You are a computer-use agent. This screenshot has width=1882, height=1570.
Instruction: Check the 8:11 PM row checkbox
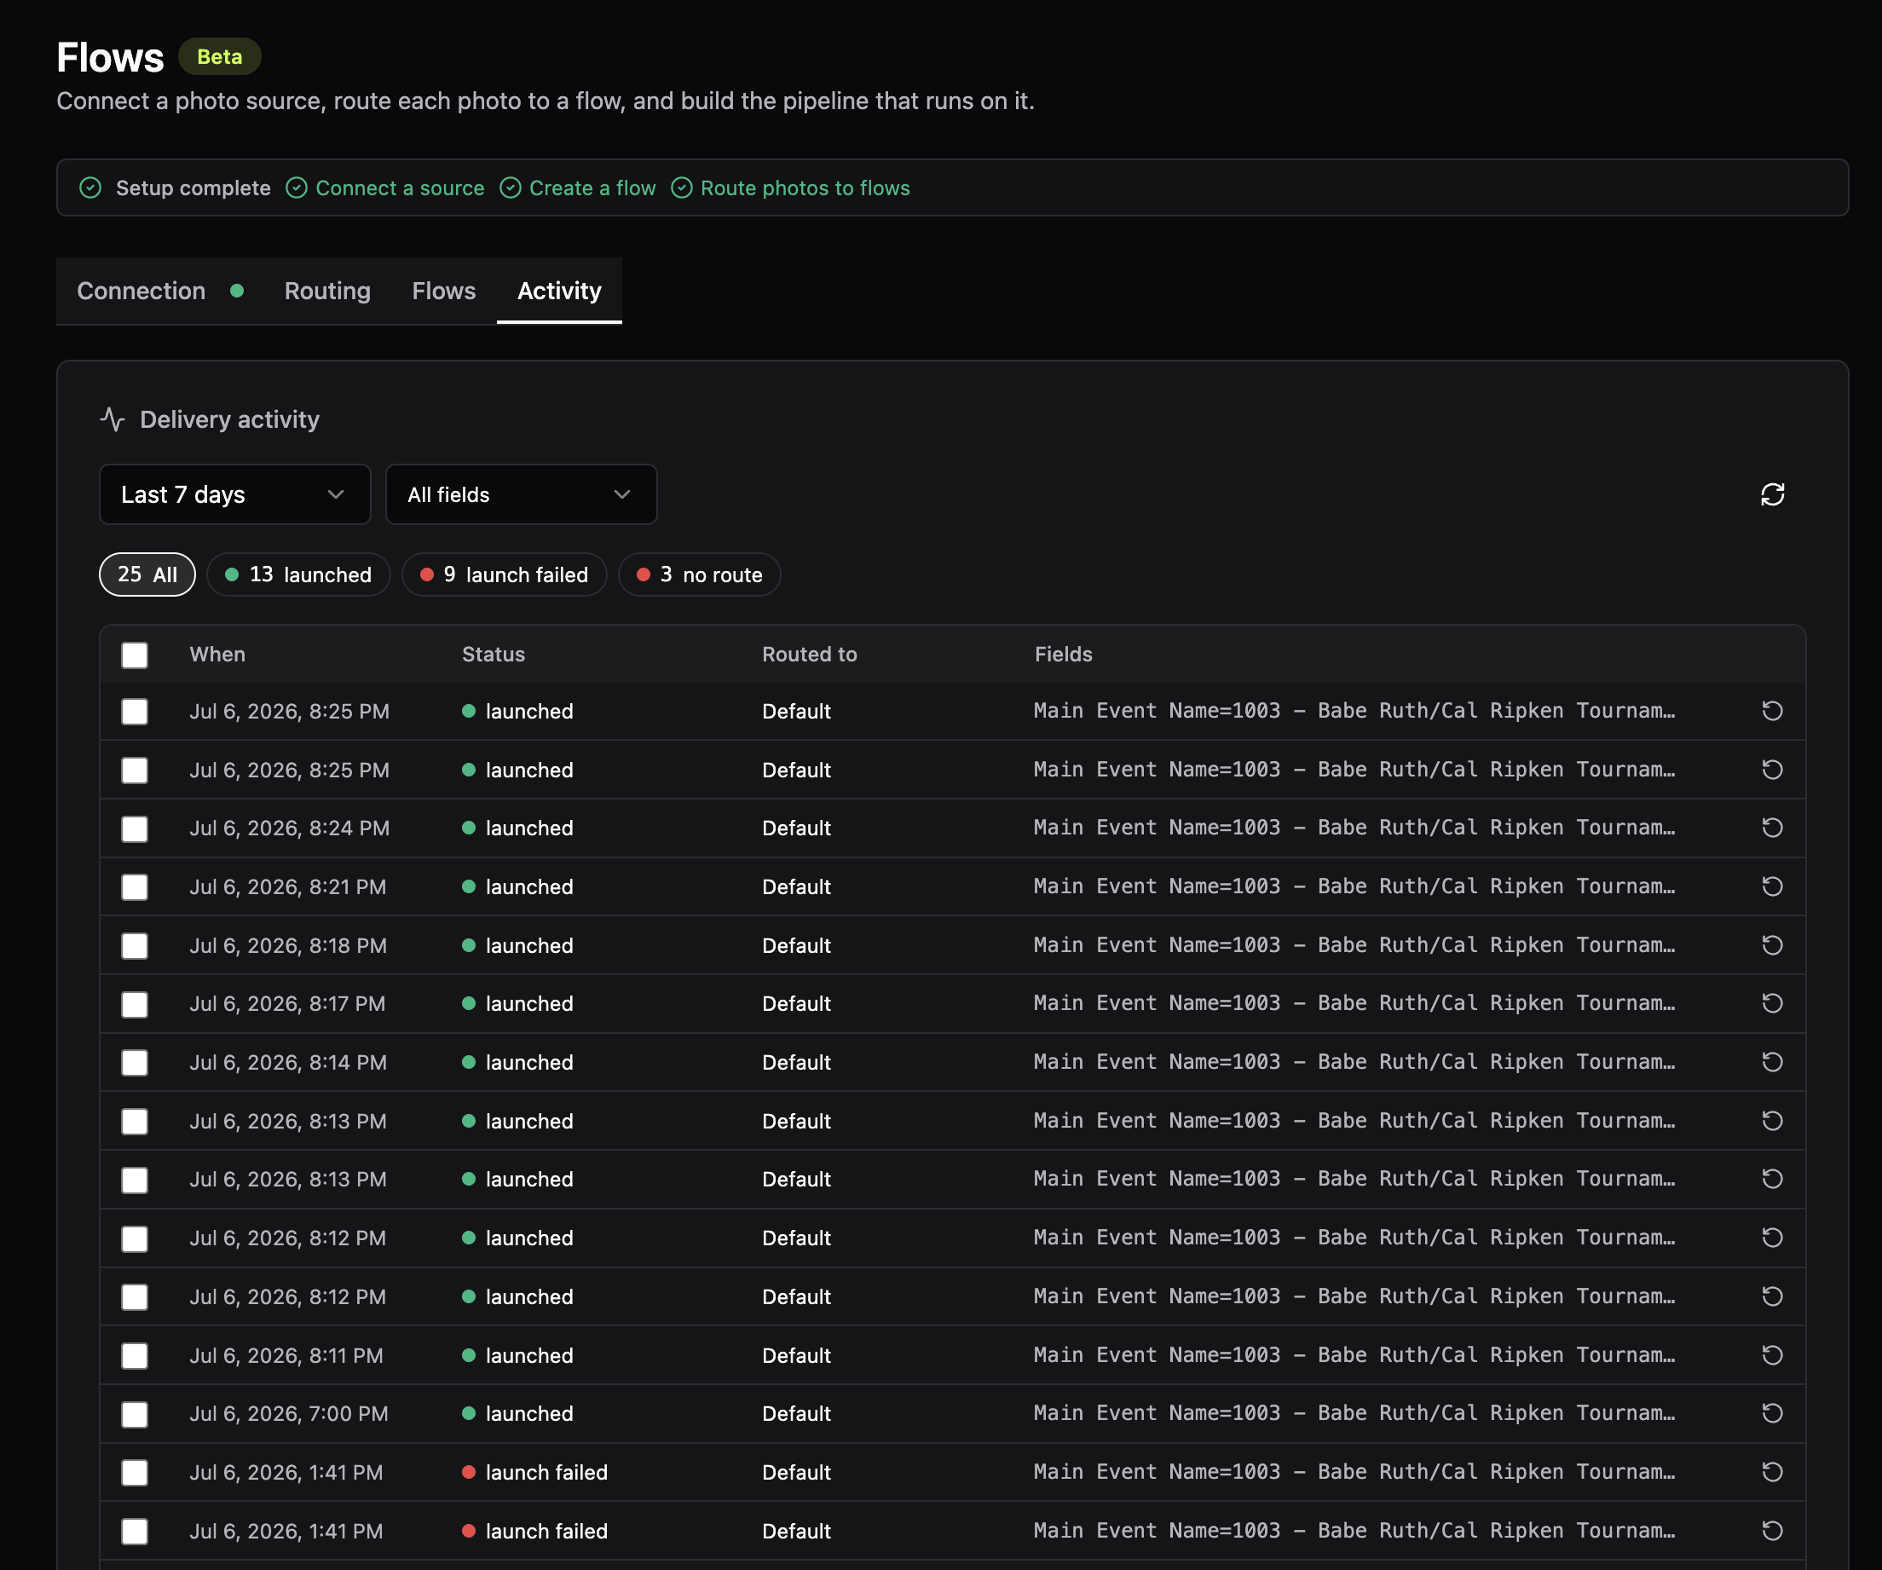pos(135,1356)
